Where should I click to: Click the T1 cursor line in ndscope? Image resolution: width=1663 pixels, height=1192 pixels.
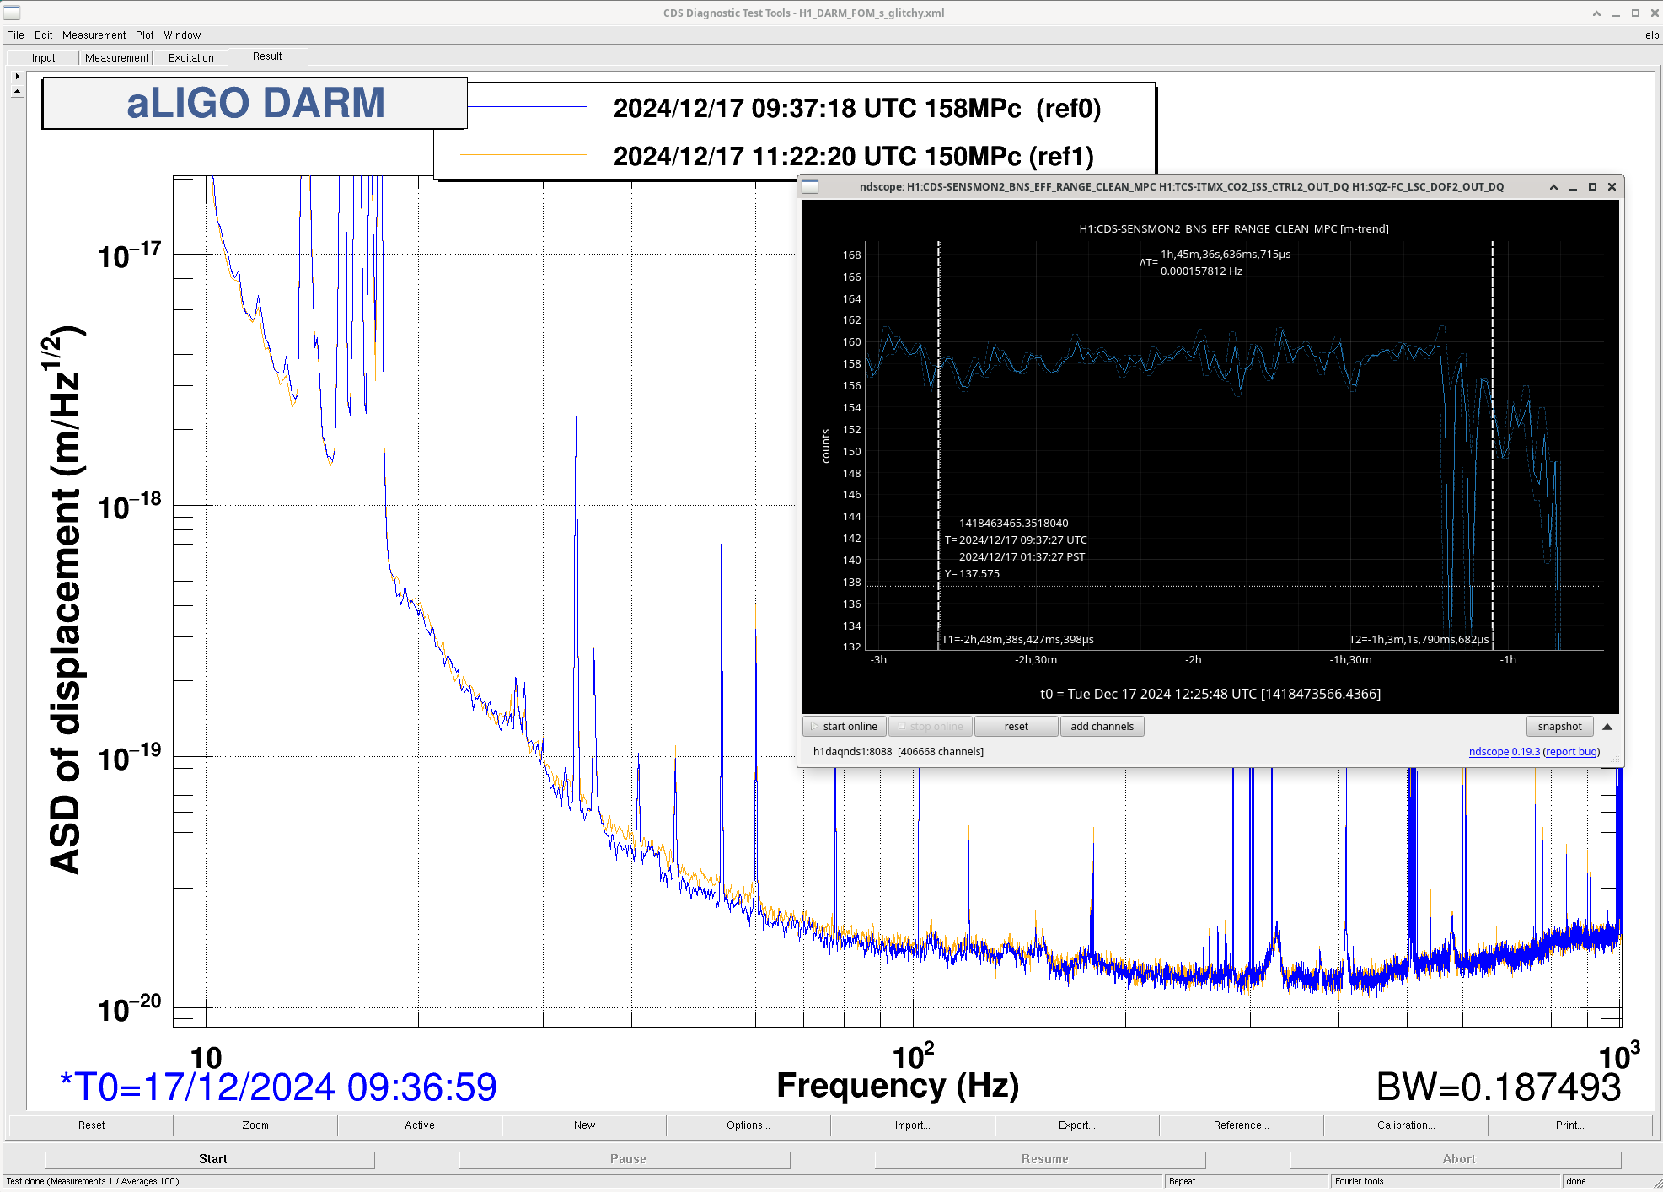pyautogui.click(x=938, y=445)
